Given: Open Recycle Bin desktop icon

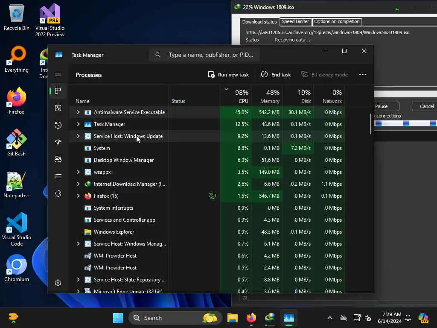Looking at the screenshot, I should click(x=17, y=17).
